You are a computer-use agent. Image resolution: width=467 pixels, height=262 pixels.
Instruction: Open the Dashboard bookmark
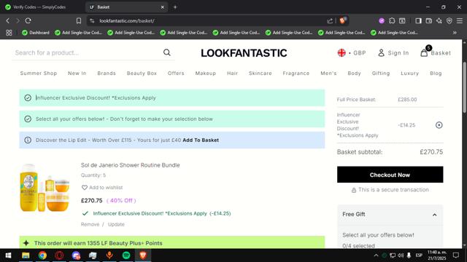pos(36,33)
